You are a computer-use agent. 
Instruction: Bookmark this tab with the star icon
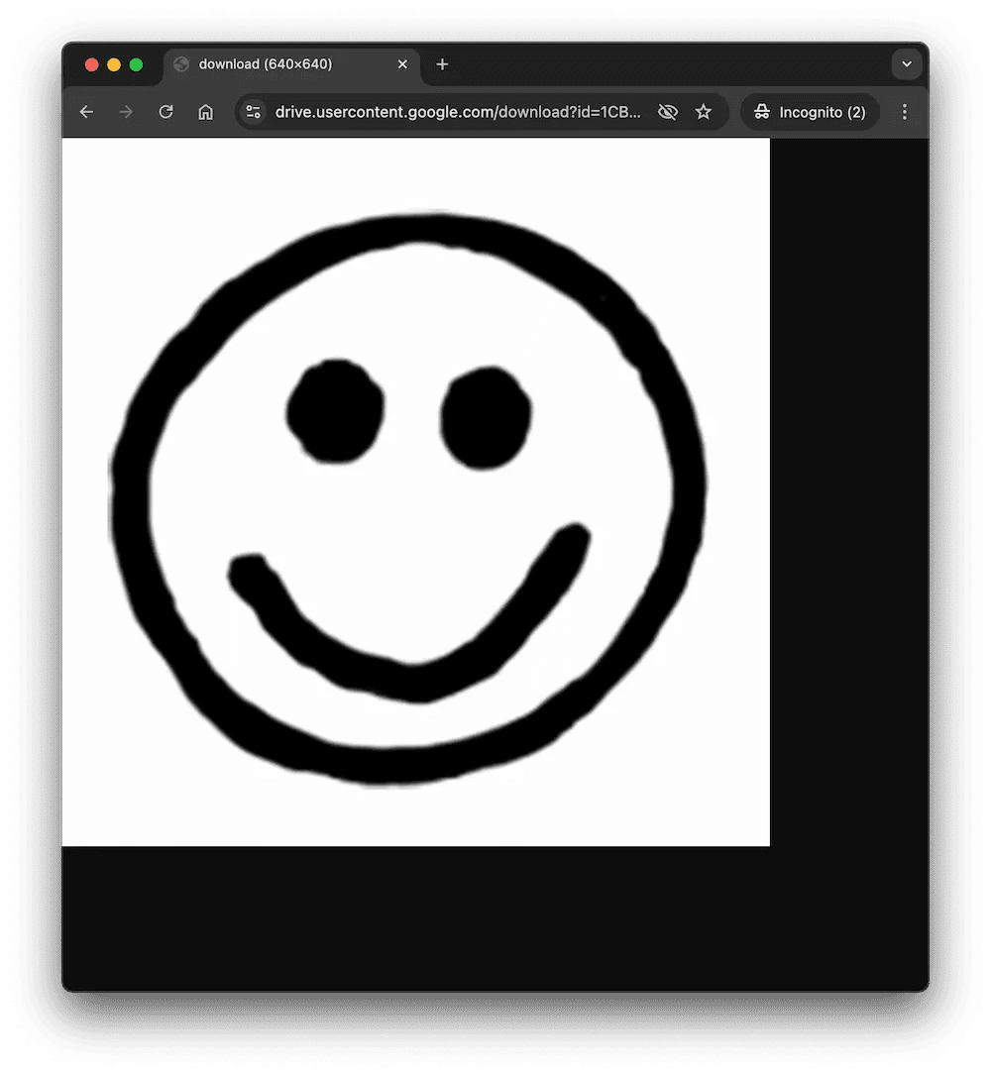point(704,112)
